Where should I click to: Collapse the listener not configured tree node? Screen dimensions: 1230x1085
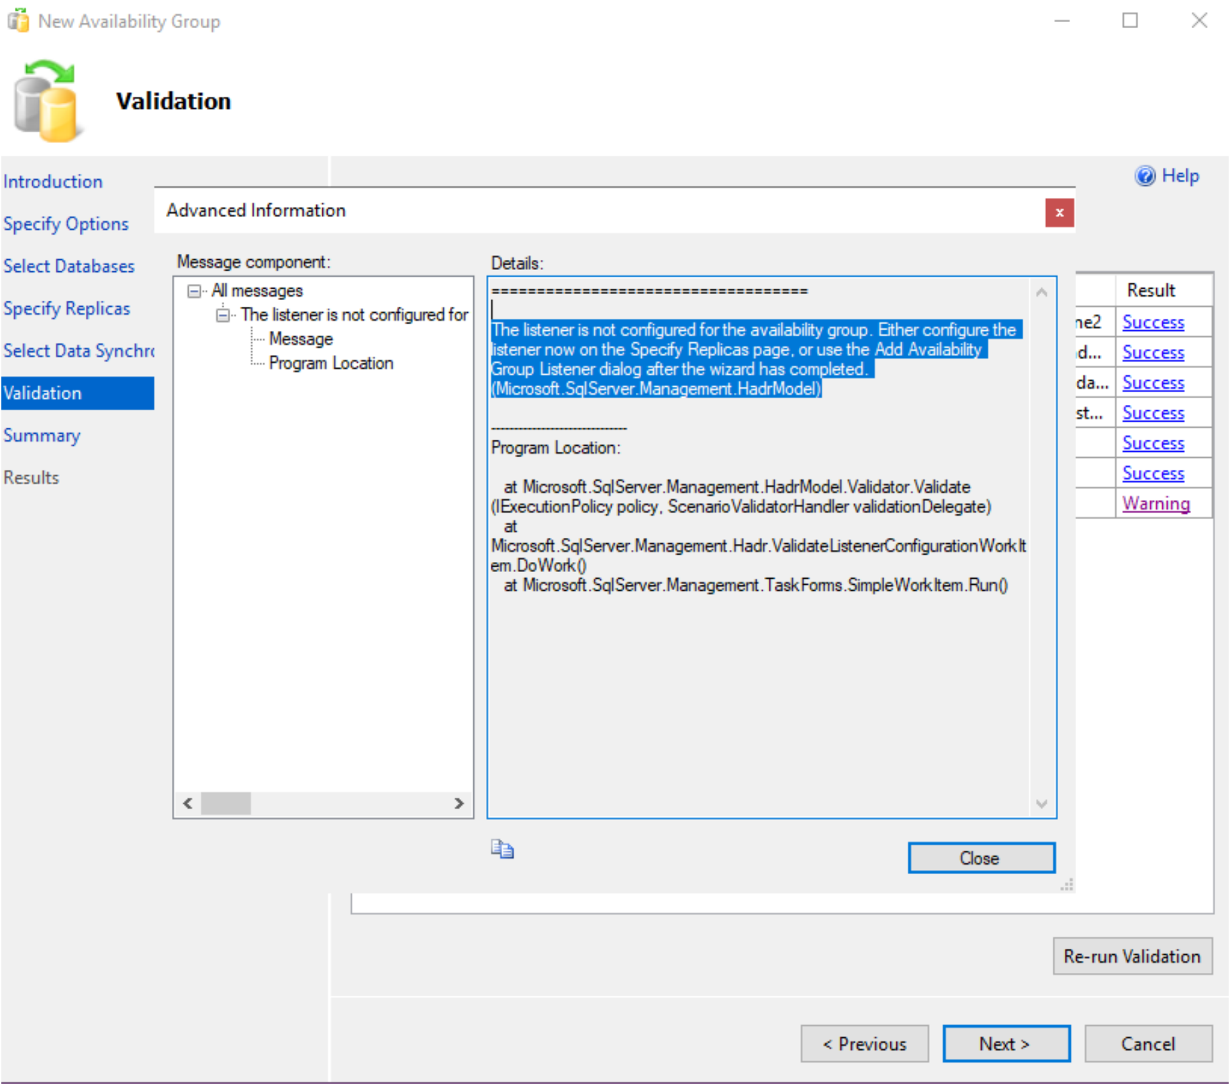(223, 315)
